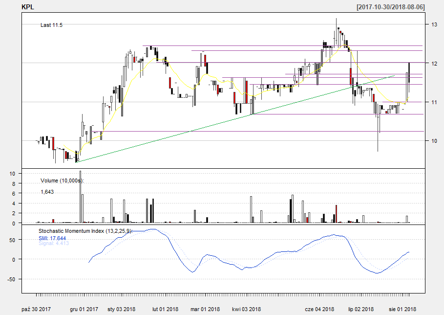
Task: Click the volume value 1,643
Action: coord(47,192)
